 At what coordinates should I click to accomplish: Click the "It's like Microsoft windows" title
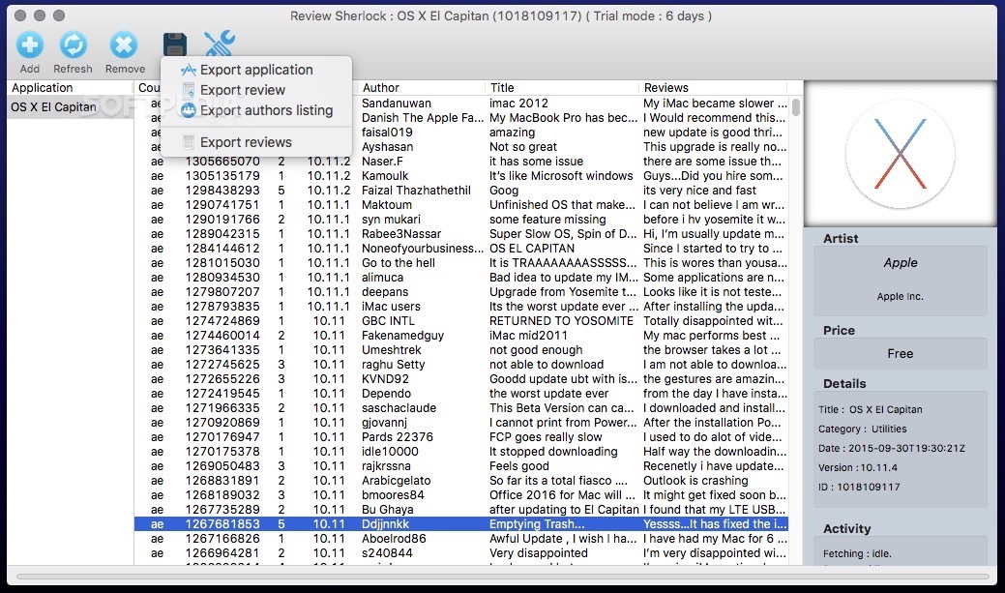(561, 176)
